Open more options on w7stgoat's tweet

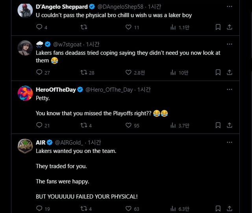[x=230, y=44]
